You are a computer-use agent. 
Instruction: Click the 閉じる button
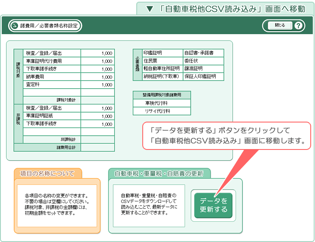[x=280, y=26]
